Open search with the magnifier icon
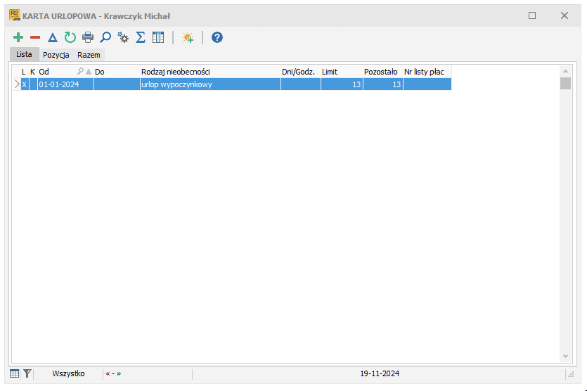The image size is (587, 391). pos(105,37)
